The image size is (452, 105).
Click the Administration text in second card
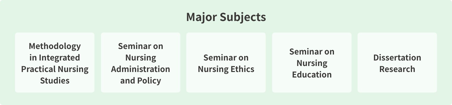[x=141, y=69]
